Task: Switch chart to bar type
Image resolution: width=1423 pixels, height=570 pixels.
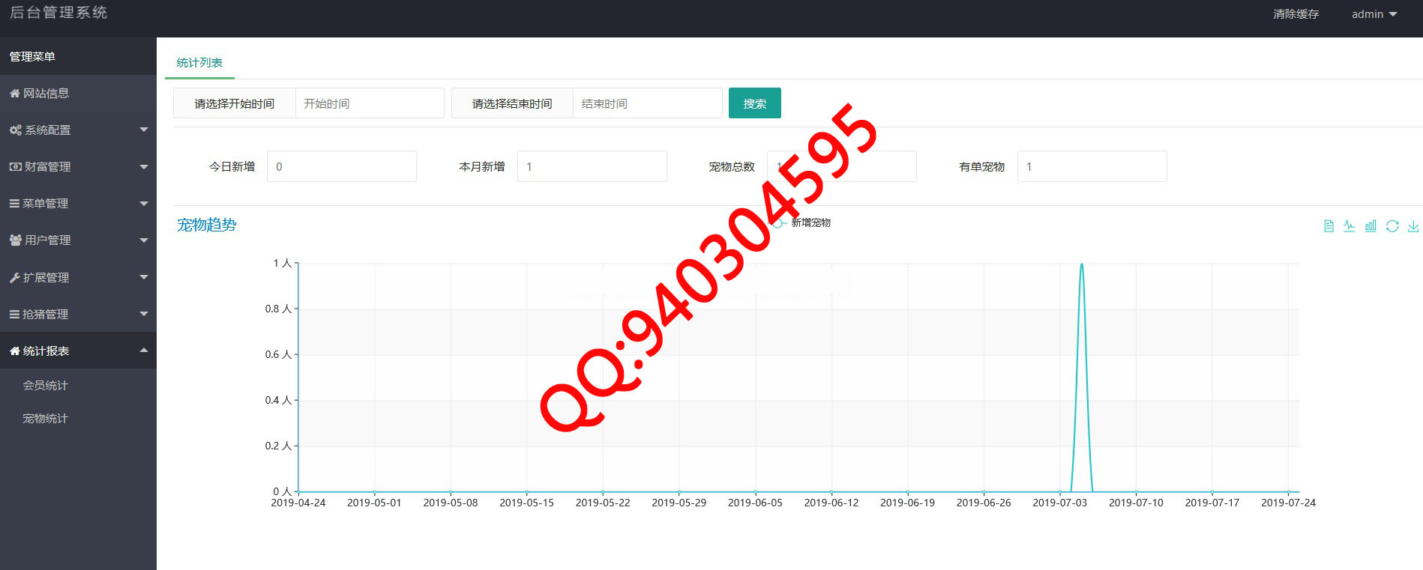Action: coord(1371,226)
